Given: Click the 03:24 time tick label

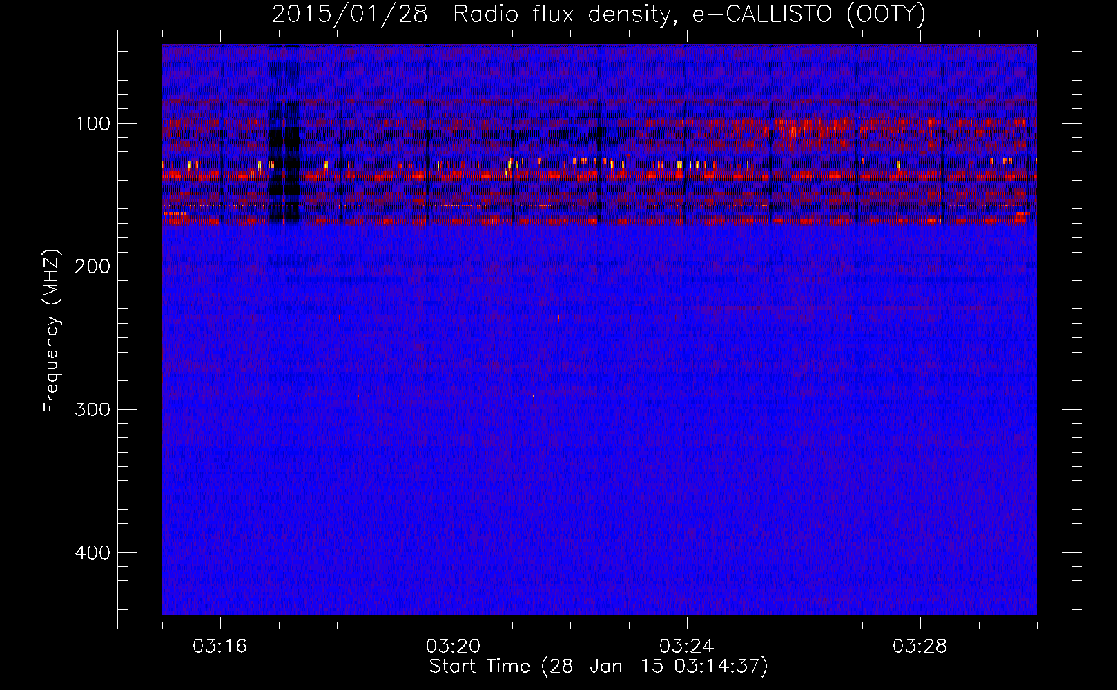Looking at the screenshot, I should 687,647.
